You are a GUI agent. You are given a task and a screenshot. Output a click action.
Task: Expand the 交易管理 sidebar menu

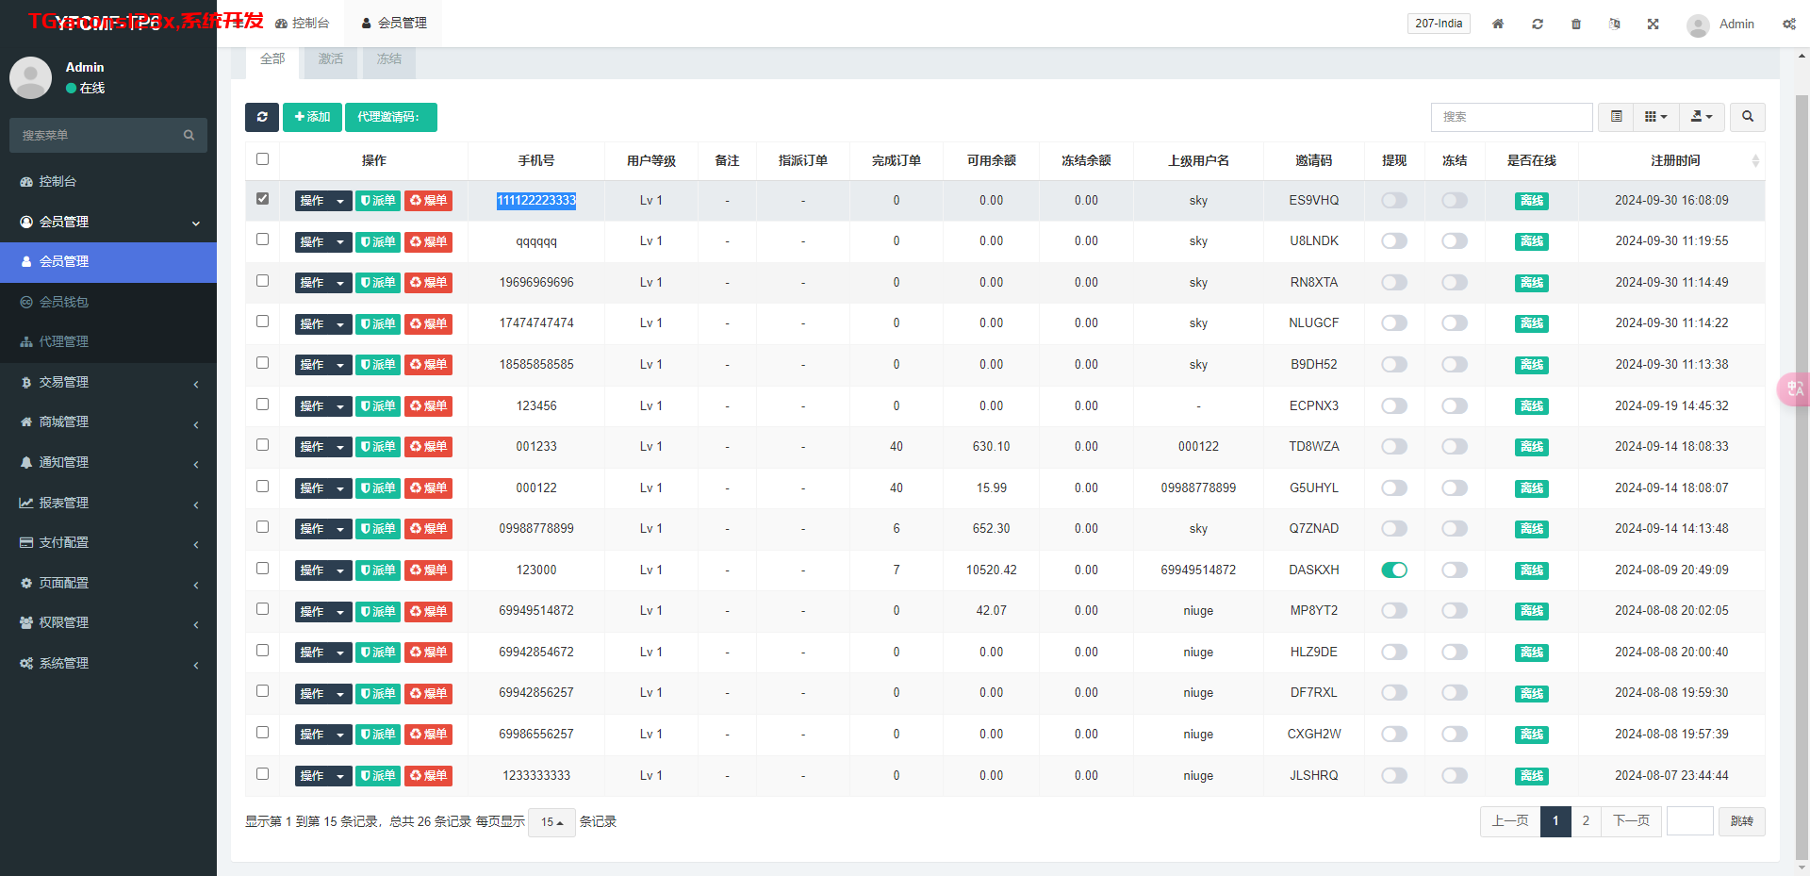point(108,382)
